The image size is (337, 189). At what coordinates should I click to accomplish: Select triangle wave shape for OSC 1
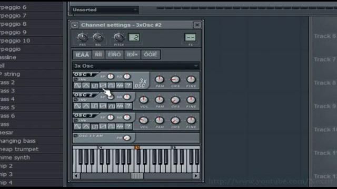point(86,86)
